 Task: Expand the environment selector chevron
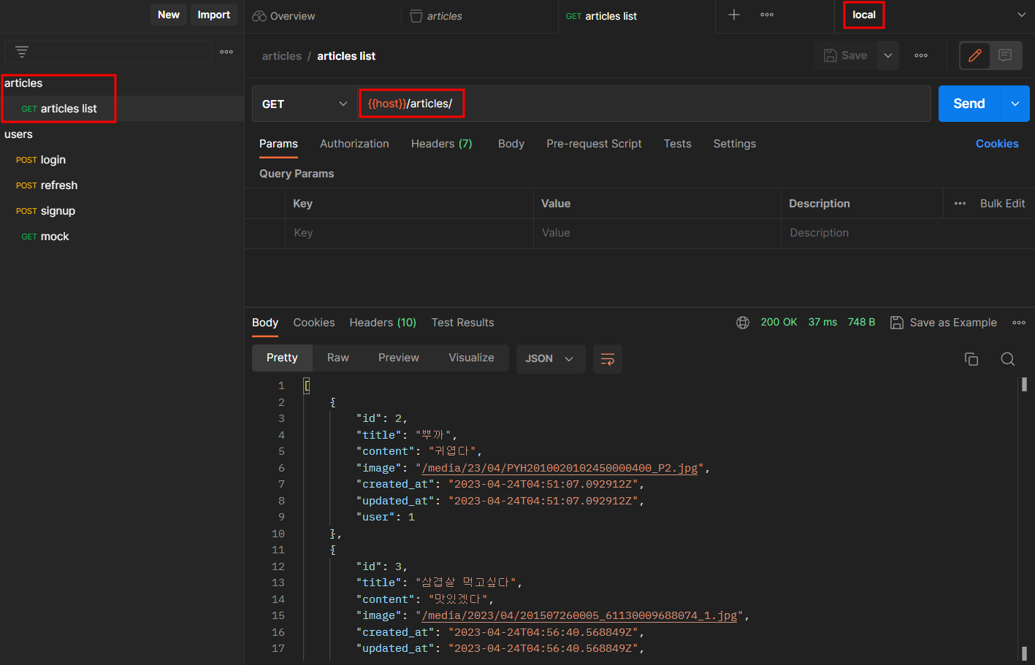pyautogui.click(x=1021, y=15)
